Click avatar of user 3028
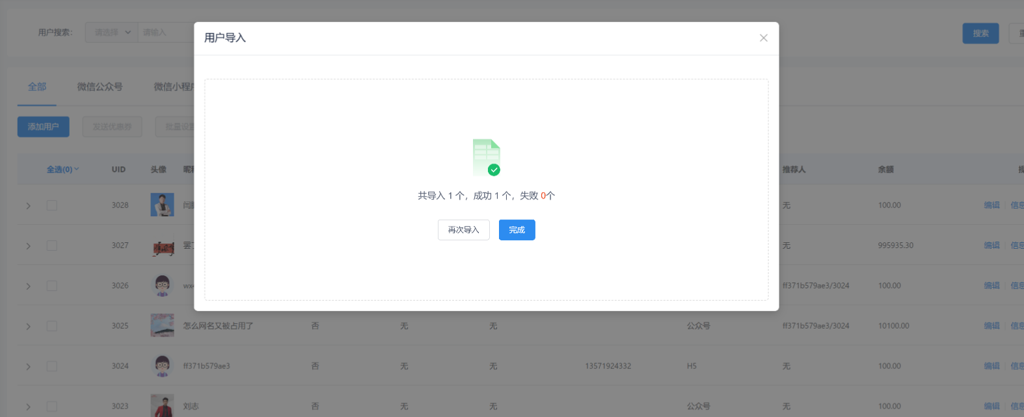Screen dimensions: 1024x417 162,205
